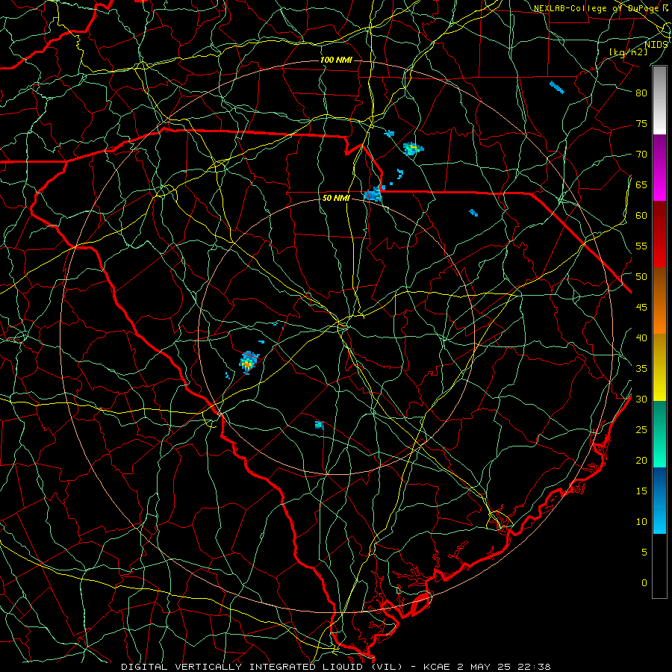
Task: Click the VIL cell on the 50 NMI ring
Action: point(373,194)
